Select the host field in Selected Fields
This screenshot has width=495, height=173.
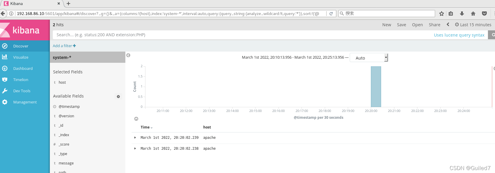(x=62, y=83)
